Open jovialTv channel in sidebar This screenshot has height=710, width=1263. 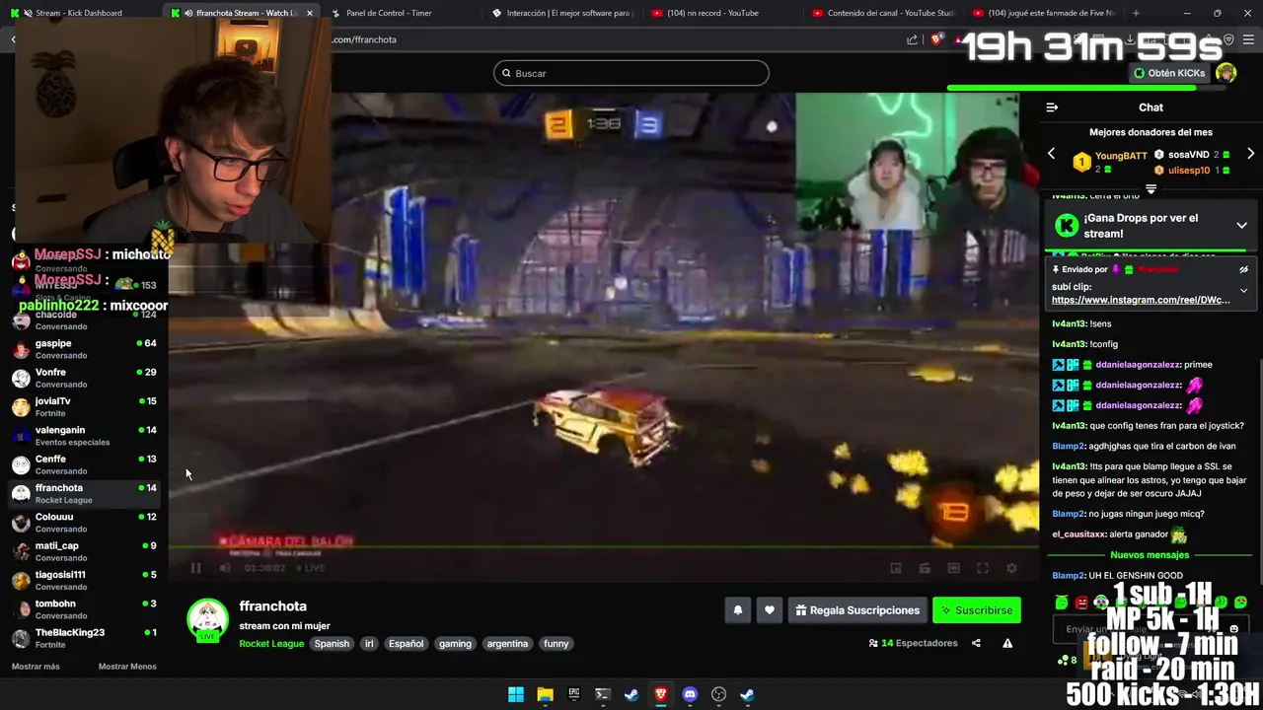pos(84,406)
